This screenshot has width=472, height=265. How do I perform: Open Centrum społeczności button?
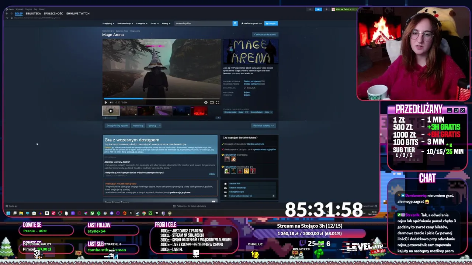265,35
